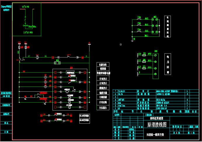Click the A411 wire label in current circuit

click(x=147, y=19)
